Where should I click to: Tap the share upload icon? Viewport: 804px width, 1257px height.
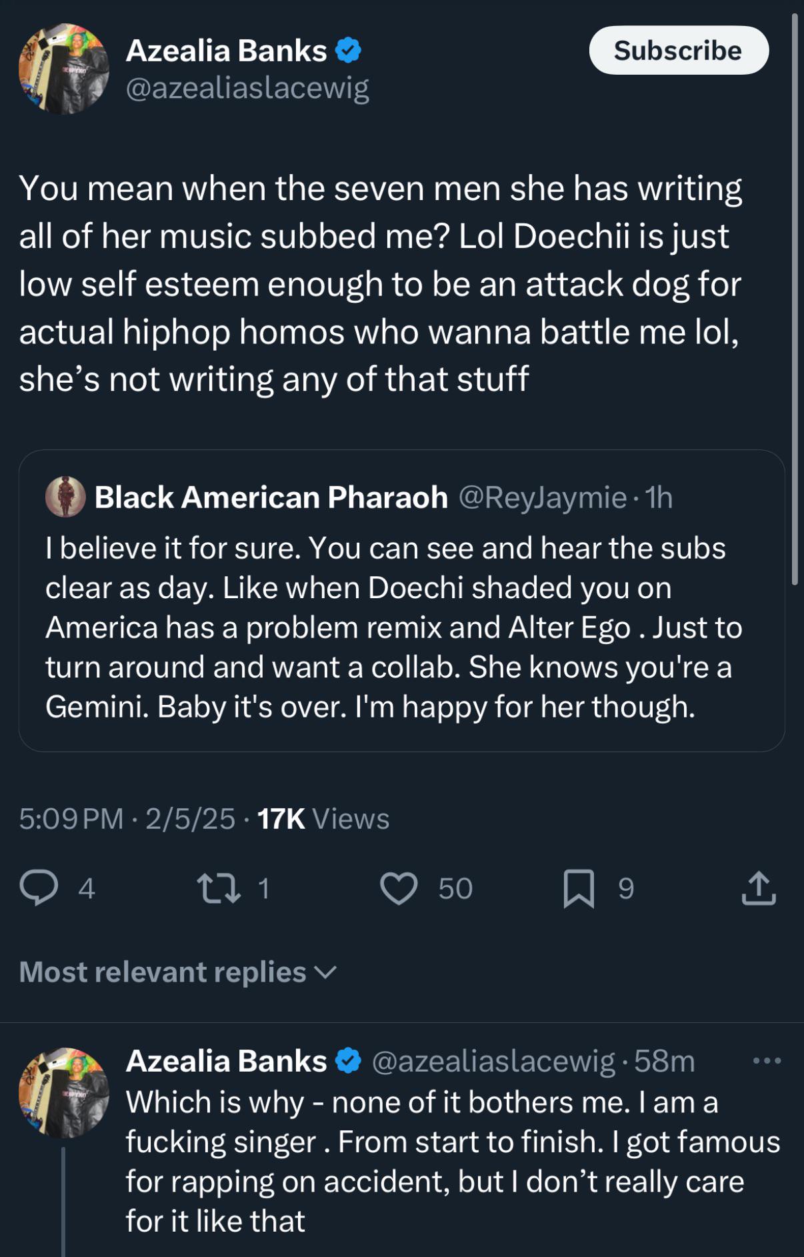pyautogui.click(x=759, y=888)
